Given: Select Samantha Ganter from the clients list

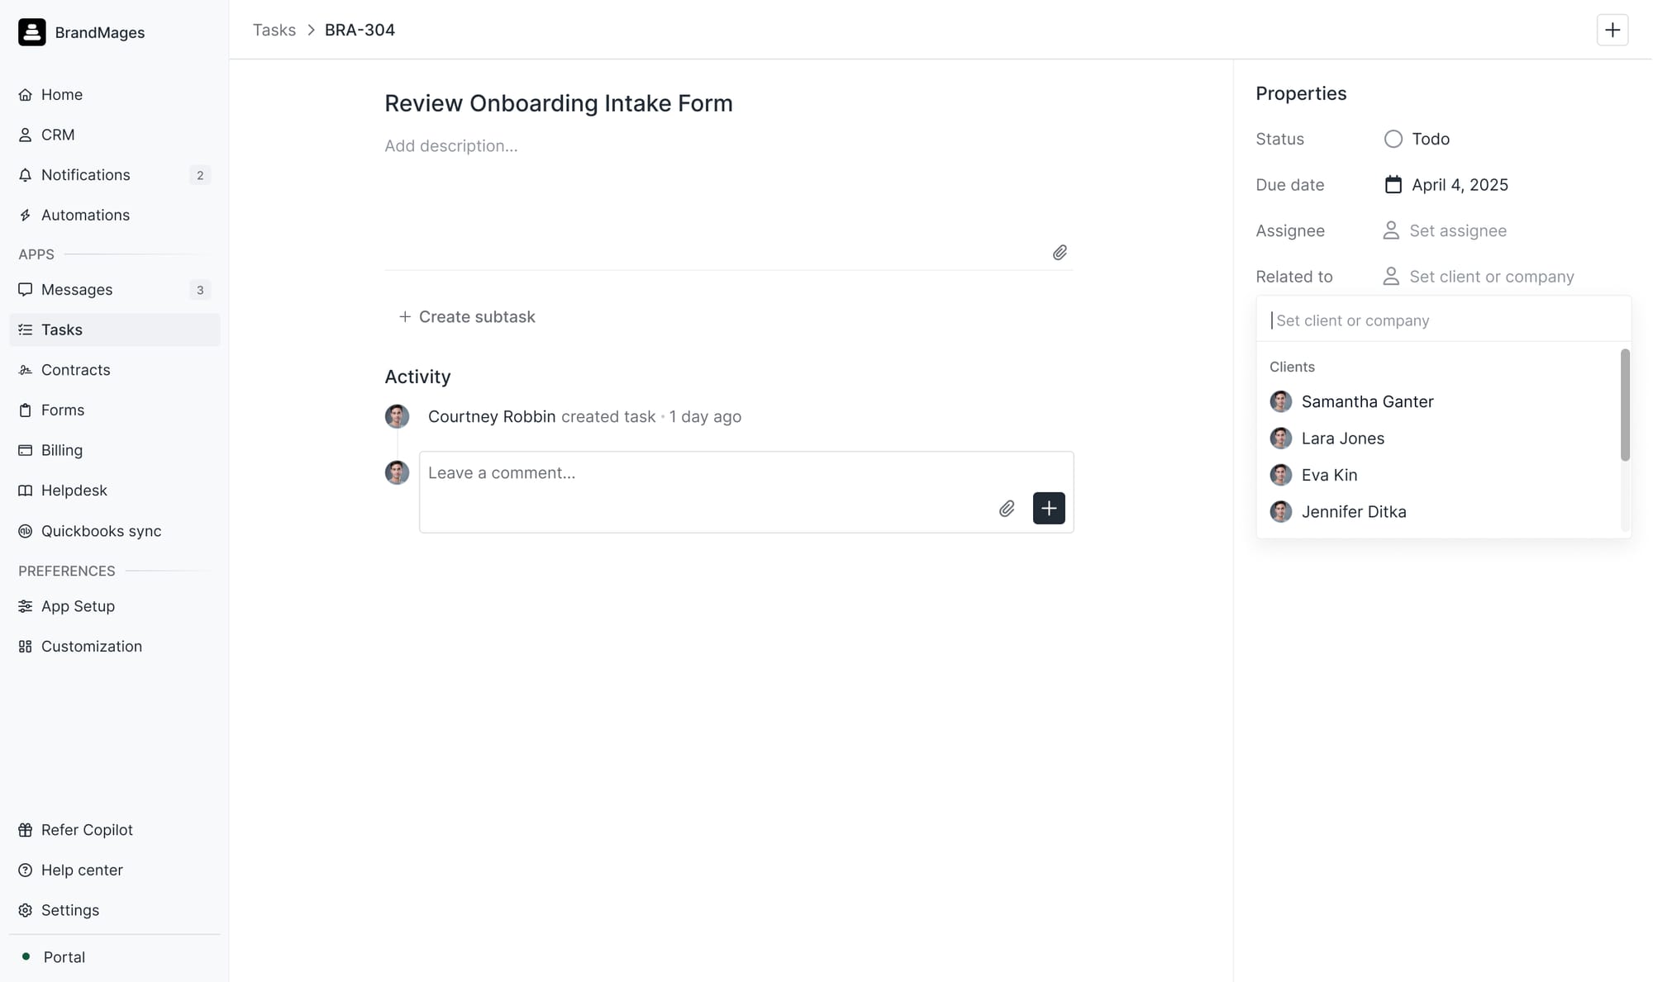Looking at the screenshot, I should click(x=1367, y=401).
